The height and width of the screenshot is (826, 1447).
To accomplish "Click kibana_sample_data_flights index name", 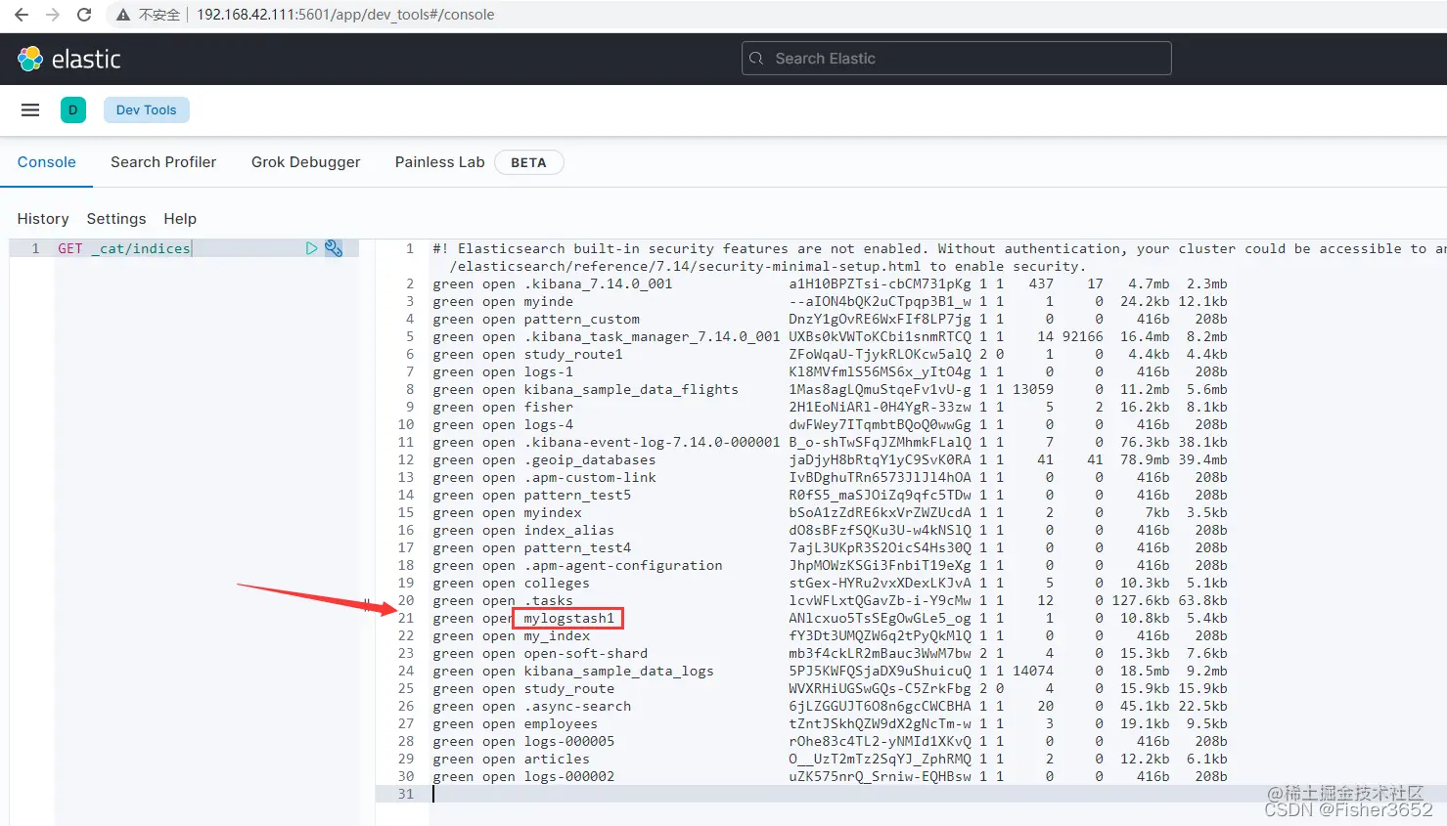I will point(631,389).
